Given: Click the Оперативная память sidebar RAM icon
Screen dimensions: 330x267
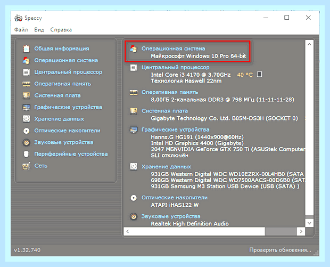Looking at the screenshot, I should tap(26, 84).
